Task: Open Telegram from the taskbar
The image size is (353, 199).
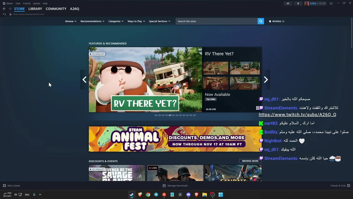Action: 156,195
